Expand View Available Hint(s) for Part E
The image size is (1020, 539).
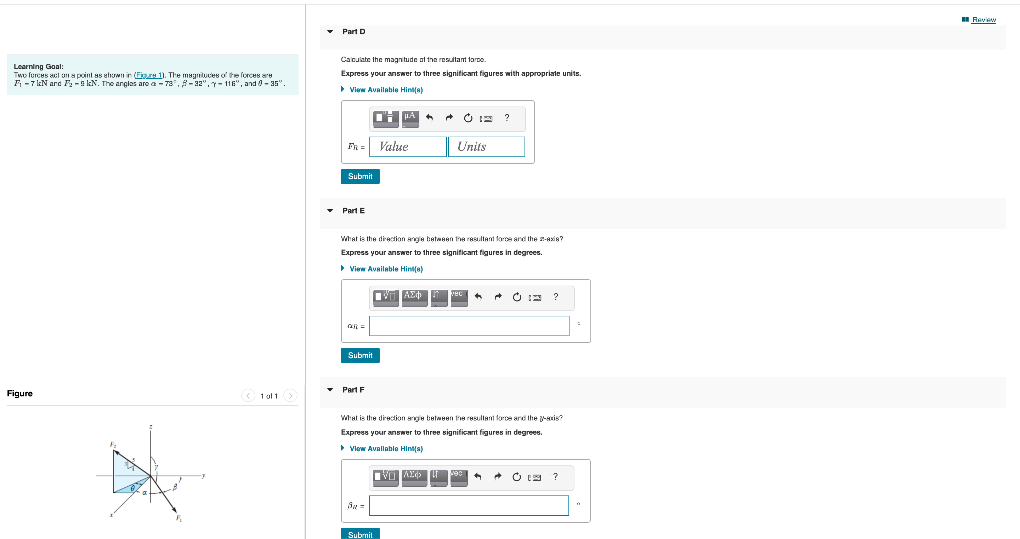385,269
